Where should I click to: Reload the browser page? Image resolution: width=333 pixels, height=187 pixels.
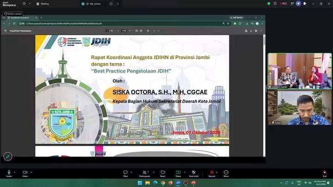tap(14, 24)
